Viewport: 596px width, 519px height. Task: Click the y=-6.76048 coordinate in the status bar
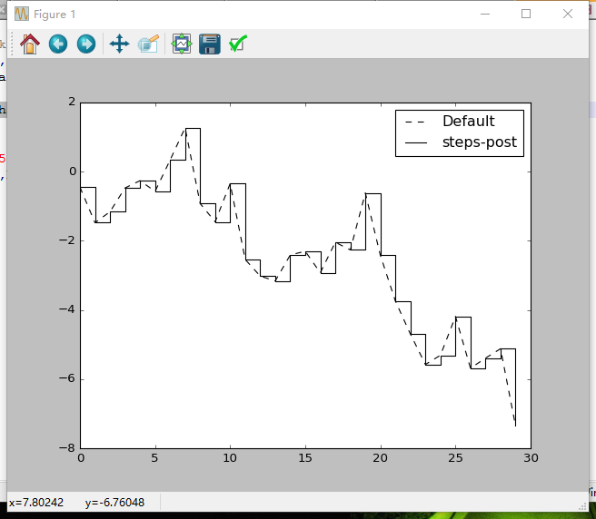(114, 503)
